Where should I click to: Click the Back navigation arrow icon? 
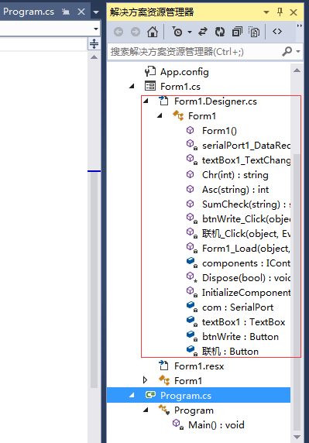click(118, 32)
